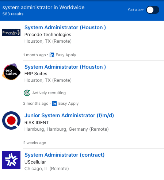Click Easy Apply text on ERP Suites listing
Image resolution: width=164 pixels, height=180 pixels.
[x=68, y=103]
